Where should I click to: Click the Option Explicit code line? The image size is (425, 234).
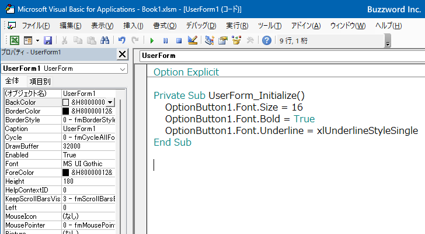[x=186, y=72]
